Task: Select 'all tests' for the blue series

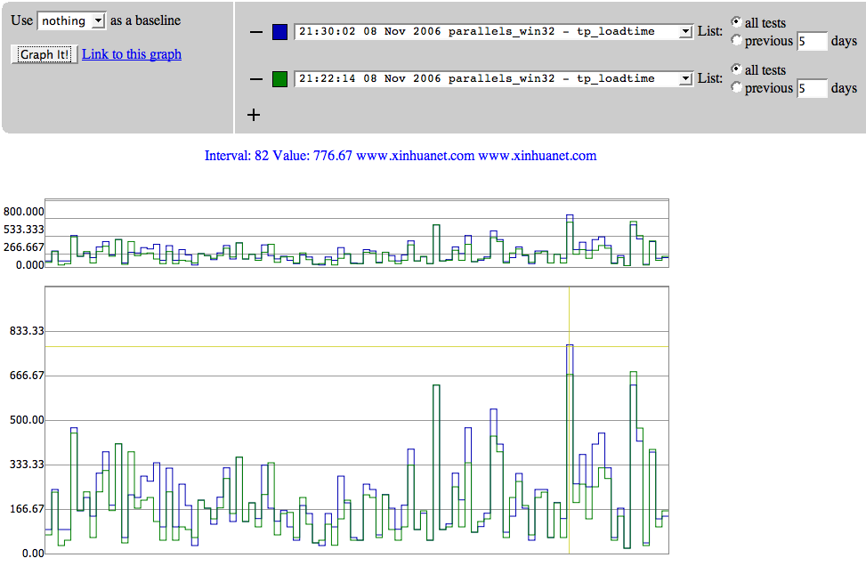Action: (736, 21)
